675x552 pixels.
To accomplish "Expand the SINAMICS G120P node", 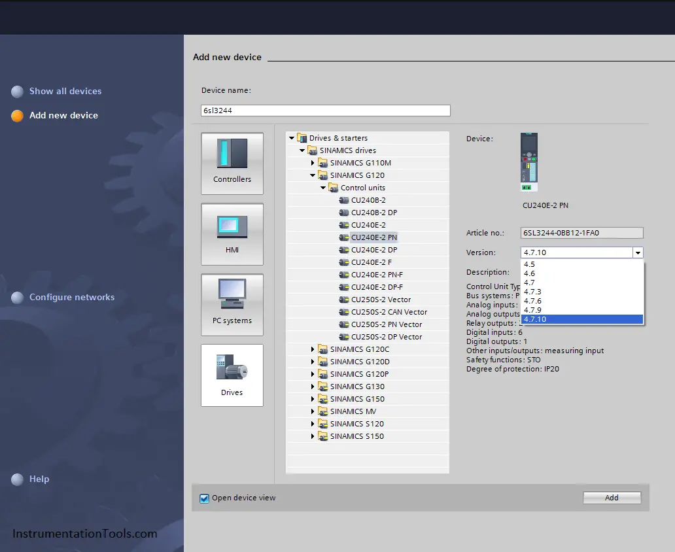I will pyautogui.click(x=313, y=374).
